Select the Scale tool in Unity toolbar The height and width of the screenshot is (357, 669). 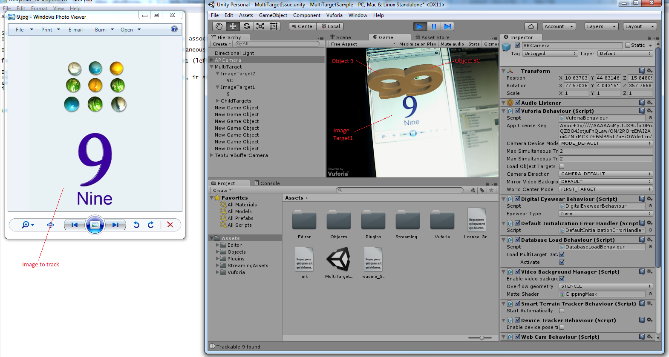[260, 26]
